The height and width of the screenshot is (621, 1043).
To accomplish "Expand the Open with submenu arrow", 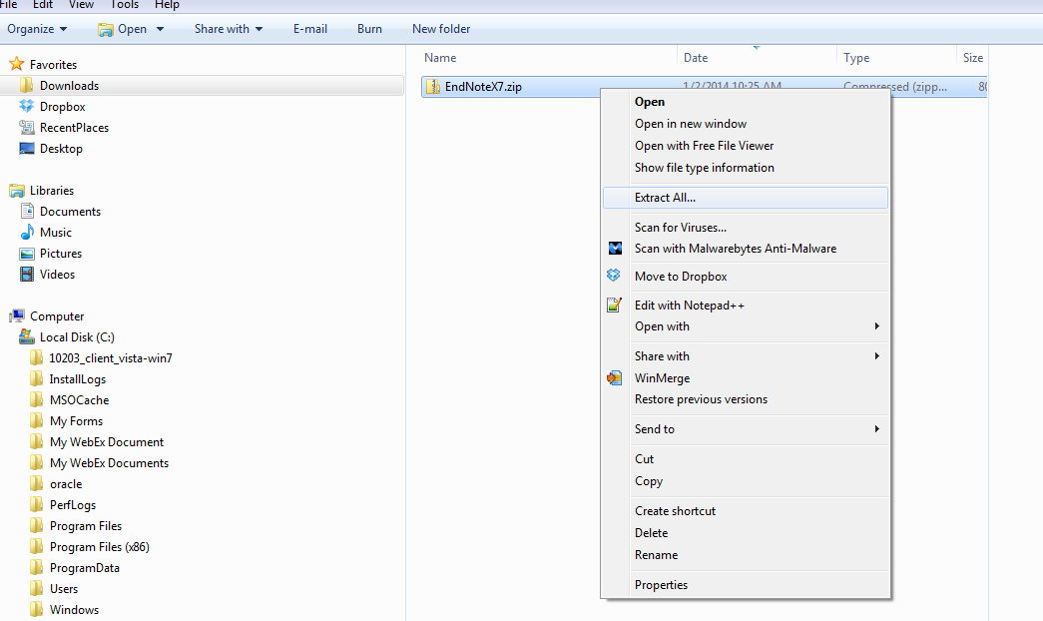I will tap(876, 326).
